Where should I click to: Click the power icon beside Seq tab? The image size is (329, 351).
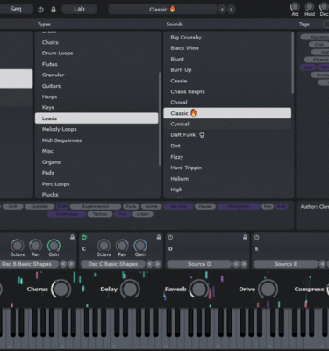click(x=40, y=10)
